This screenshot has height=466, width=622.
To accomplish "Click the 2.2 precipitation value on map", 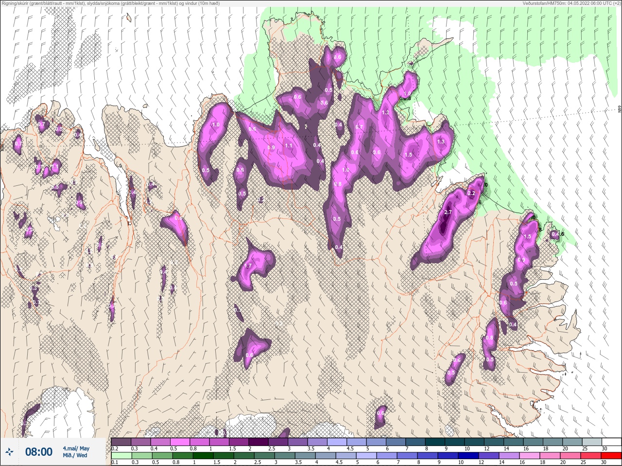I will (x=471, y=193).
